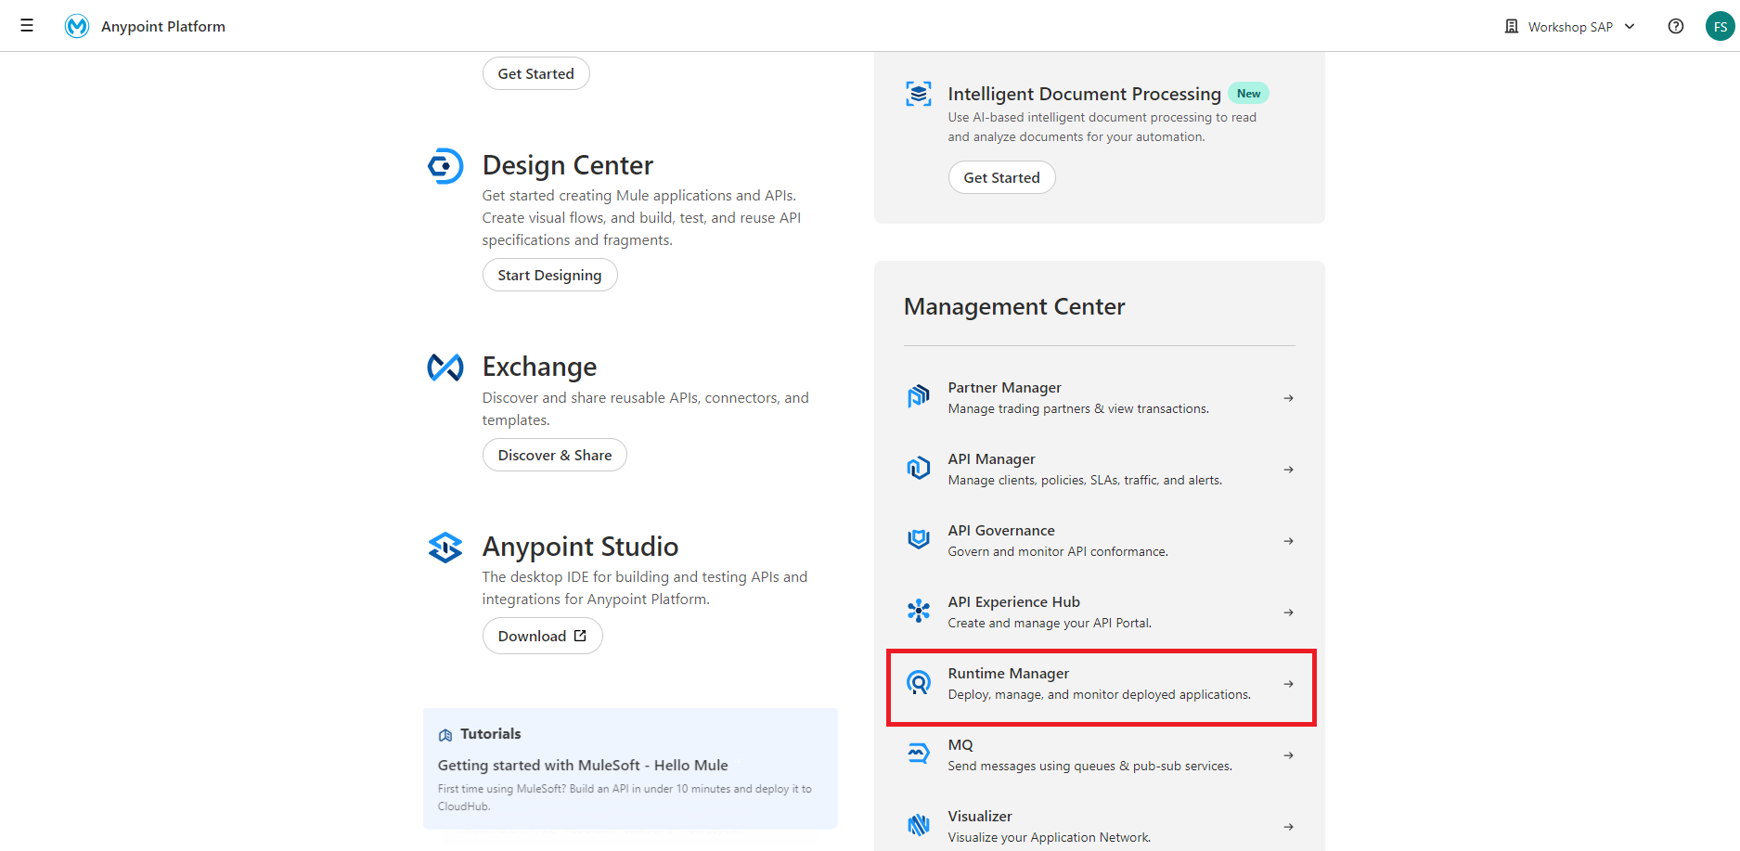Open the Partner Manager link

tap(1004, 387)
